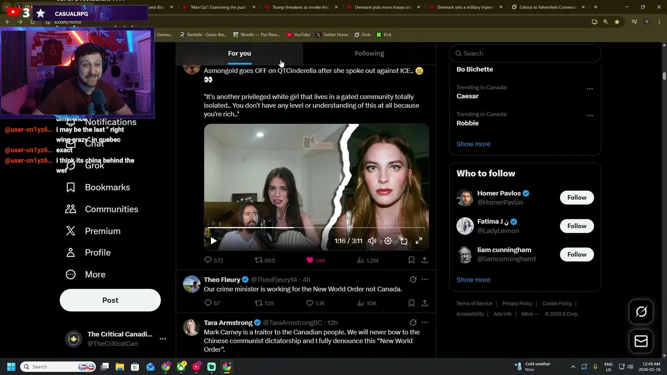Reply to the Asmongold post with 572 replies
The width and height of the screenshot is (667, 375).
click(x=214, y=260)
